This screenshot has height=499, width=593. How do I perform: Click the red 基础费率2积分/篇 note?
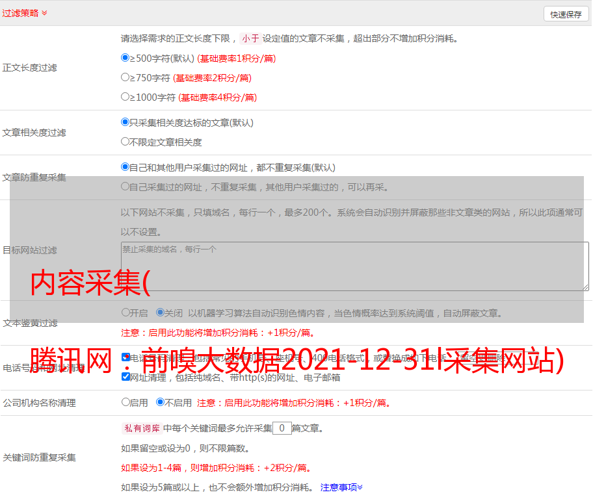tap(213, 78)
